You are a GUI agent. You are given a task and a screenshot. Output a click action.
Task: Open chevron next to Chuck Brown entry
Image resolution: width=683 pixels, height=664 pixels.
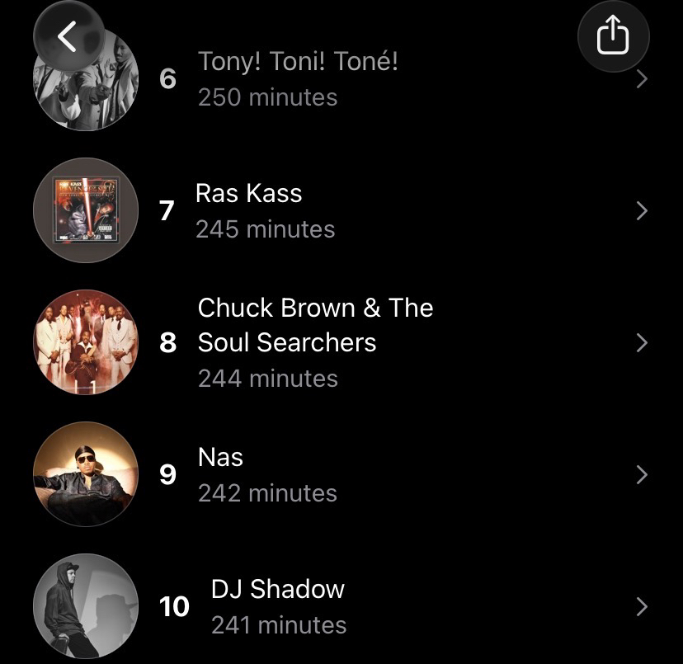(x=642, y=343)
